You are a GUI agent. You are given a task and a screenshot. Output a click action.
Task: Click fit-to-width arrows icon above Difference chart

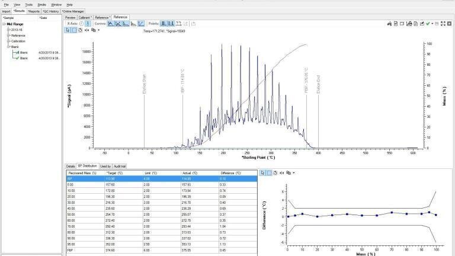point(282,172)
